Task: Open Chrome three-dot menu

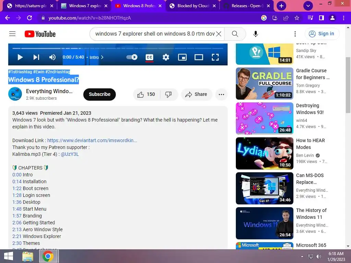Action: [343, 18]
